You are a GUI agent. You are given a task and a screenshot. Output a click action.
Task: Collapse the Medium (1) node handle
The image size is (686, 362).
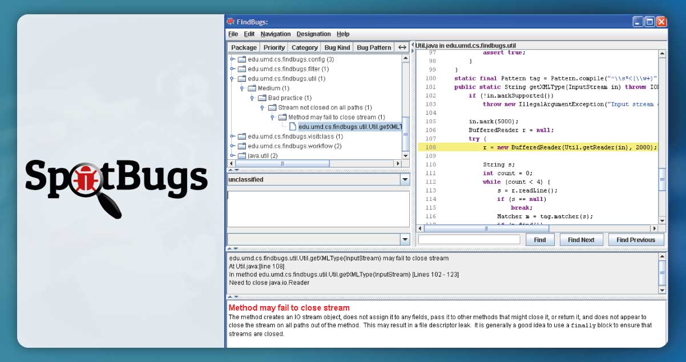[x=243, y=89]
